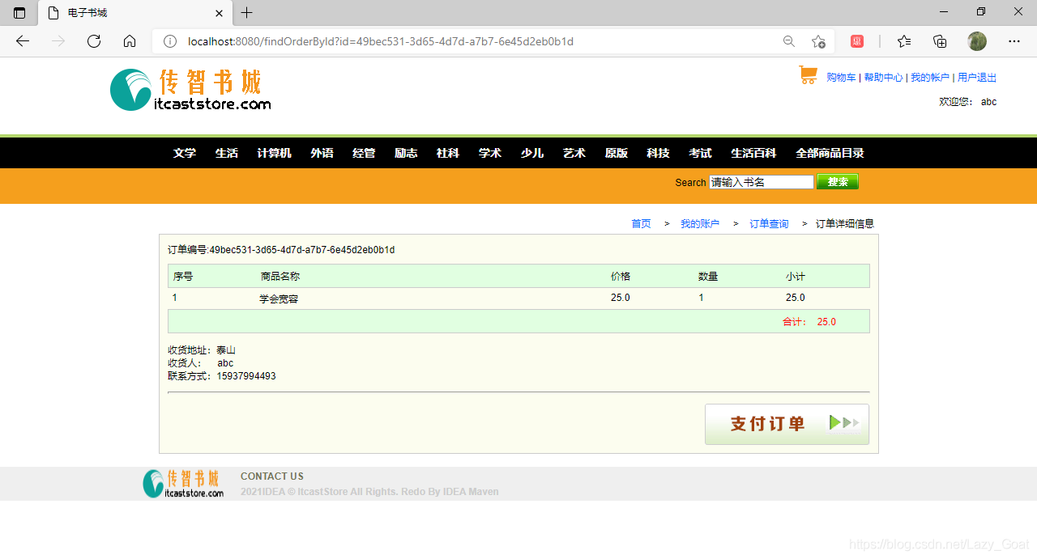This screenshot has width=1037, height=559.
Task: Click the zoom icon in the address bar
Action: coord(789,41)
